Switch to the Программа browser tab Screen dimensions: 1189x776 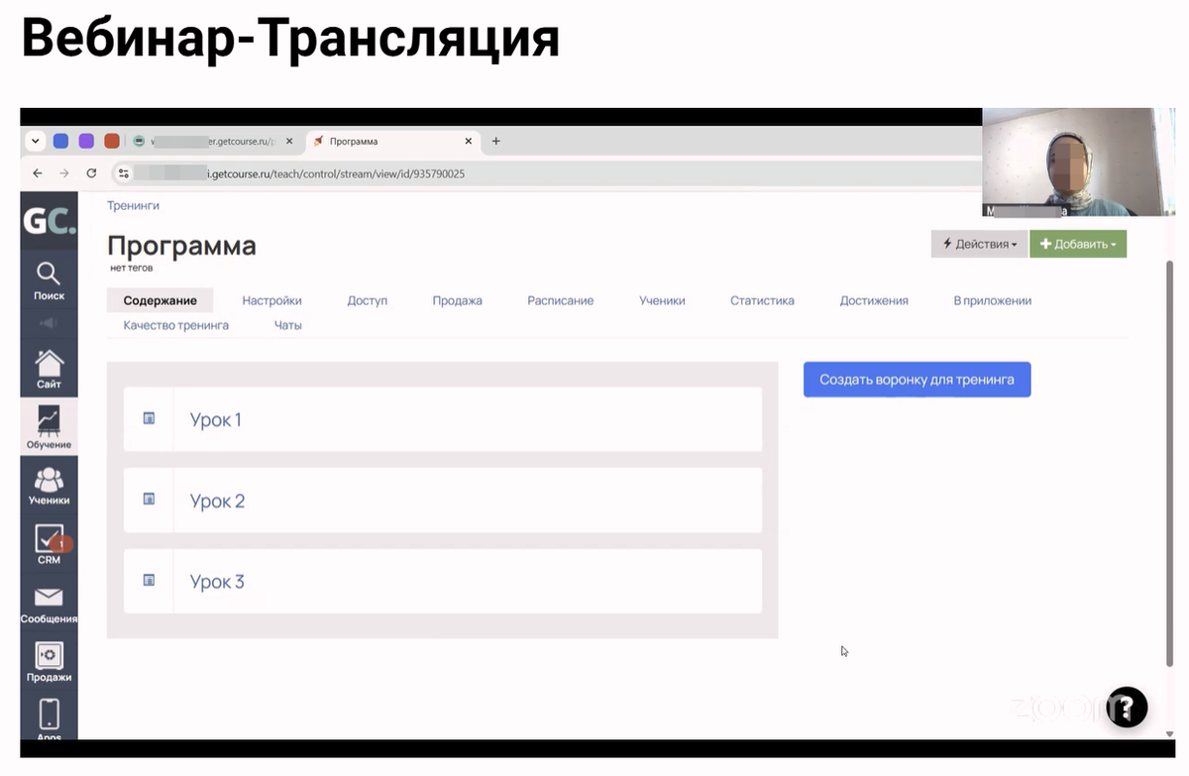[x=393, y=142]
